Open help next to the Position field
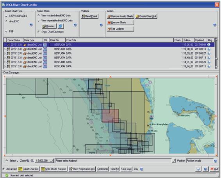This screenshot has height=179, width=221. (216, 161)
